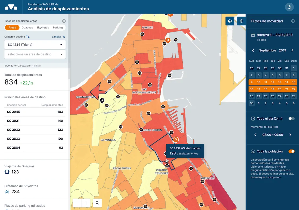
Task: Open the info icon beside Filtros de movilidad
Action: tap(293, 21)
